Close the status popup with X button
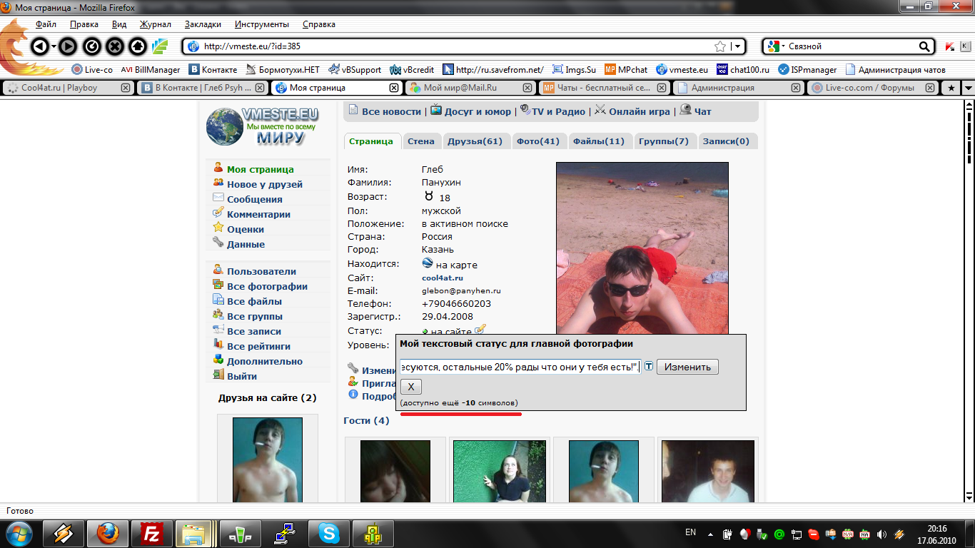The width and height of the screenshot is (975, 548). click(x=410, y=387)
